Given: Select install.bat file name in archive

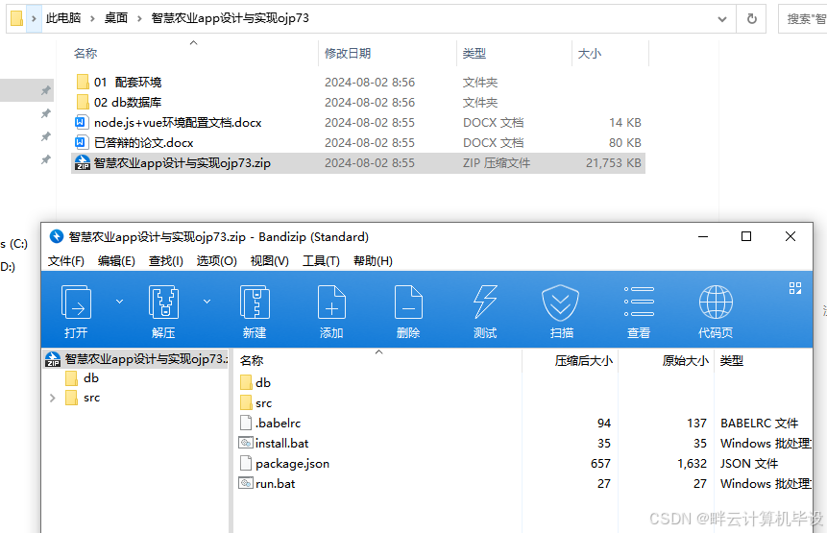Looking at the screenshot, I should click(x=281, y=444).
